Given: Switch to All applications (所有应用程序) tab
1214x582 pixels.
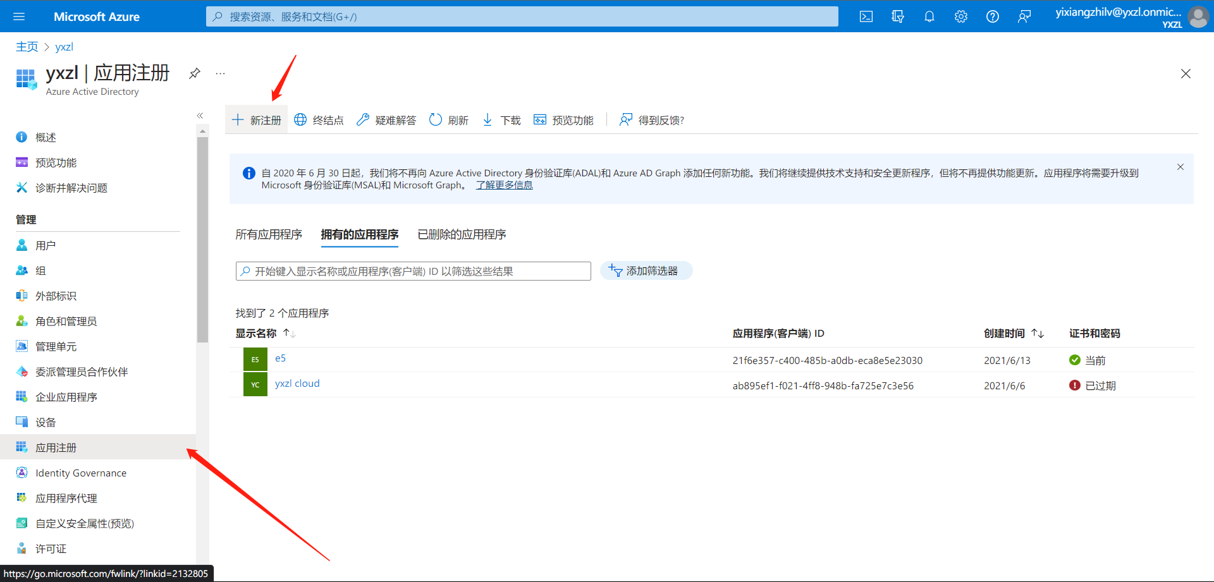Looking at the screenshot, I should tap(269, 234).
